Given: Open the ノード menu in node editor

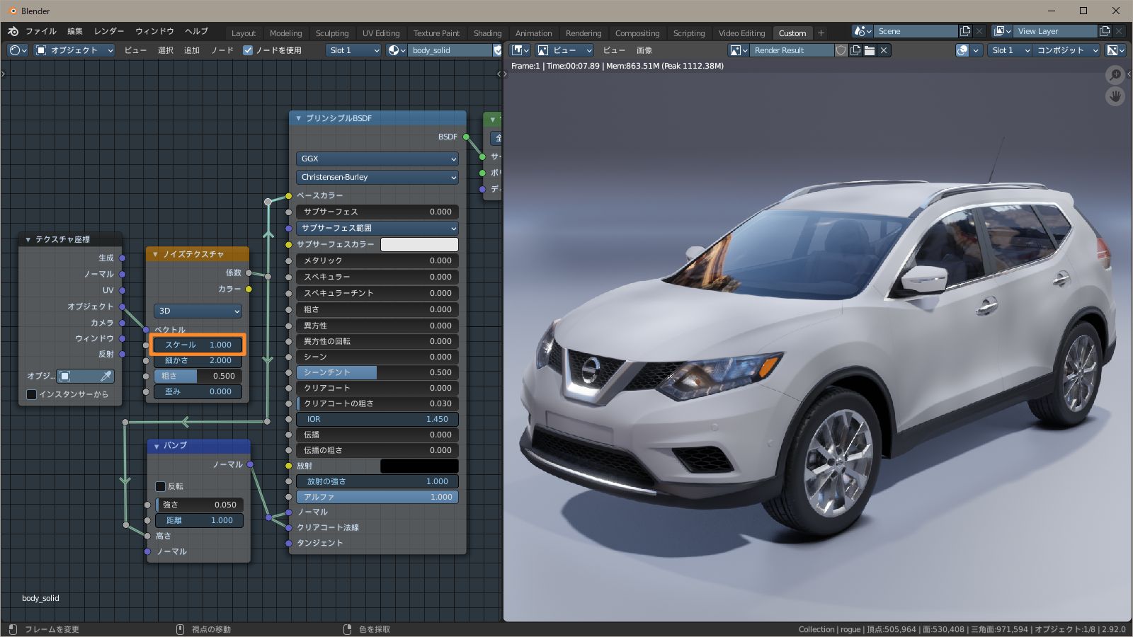Looking at the screenshot, I should pyautogui.click(x=222, y=50).
